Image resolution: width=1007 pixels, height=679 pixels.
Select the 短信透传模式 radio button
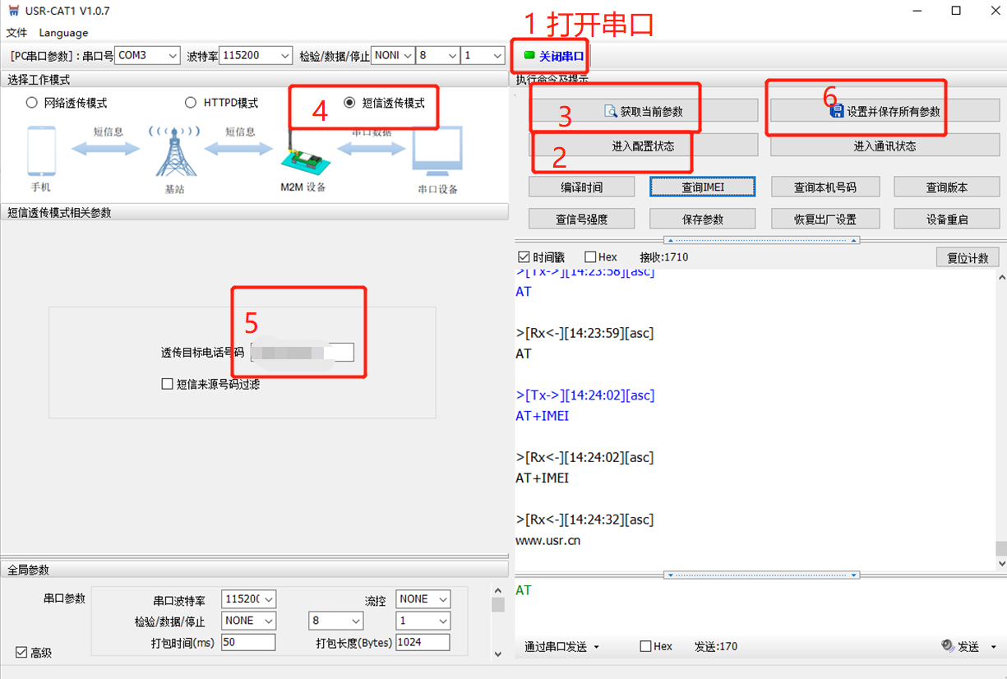tap(349, 103)
